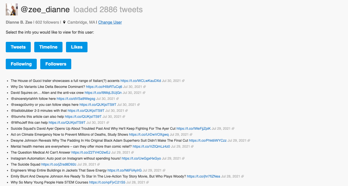Screen dimensions: 348x186
Task: Show accounts in Following
Action: tap(21, 64)
